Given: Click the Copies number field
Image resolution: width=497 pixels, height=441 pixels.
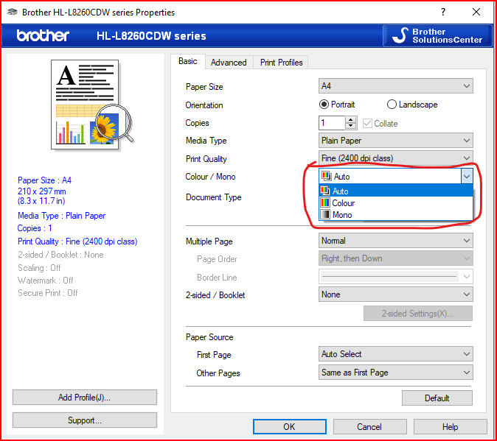Looking at the screenshot, I should click(332, 123).
